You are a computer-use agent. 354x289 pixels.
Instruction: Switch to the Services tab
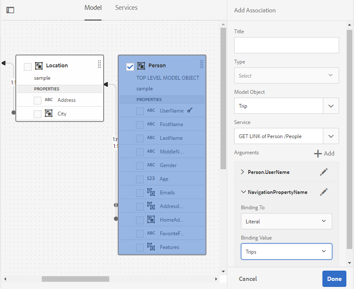[126, 8]
